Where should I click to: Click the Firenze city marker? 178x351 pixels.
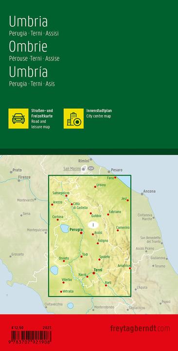(x=19, y=180)
